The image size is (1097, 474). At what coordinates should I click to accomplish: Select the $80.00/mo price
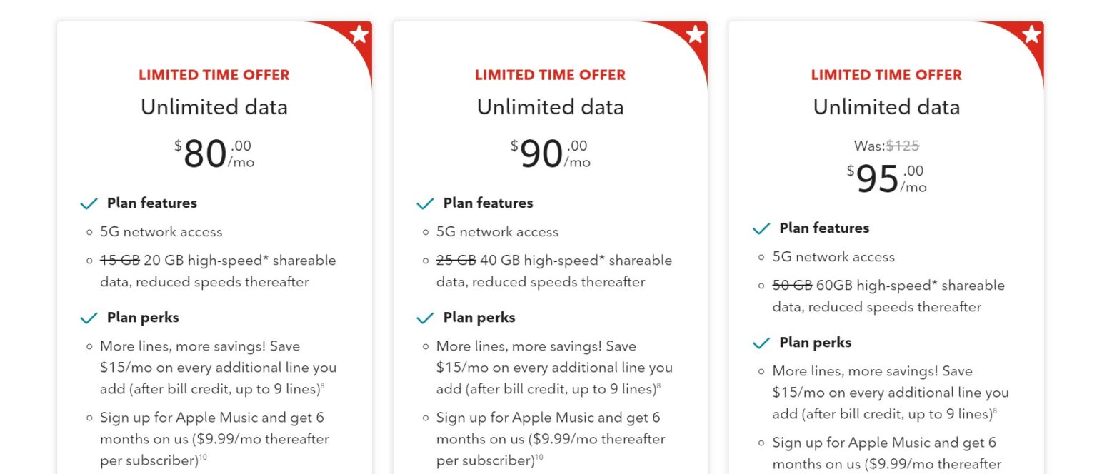(214, 154)
